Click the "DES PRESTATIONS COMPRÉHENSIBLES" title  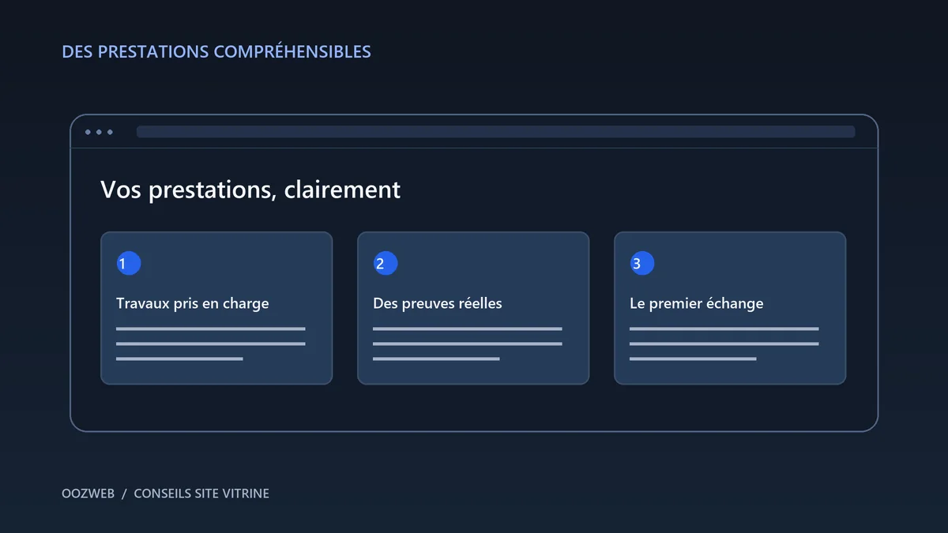pos(216,52)
